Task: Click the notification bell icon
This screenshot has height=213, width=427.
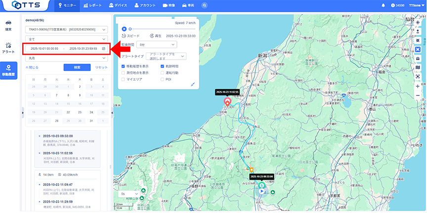Action: (x=383, y=5)
